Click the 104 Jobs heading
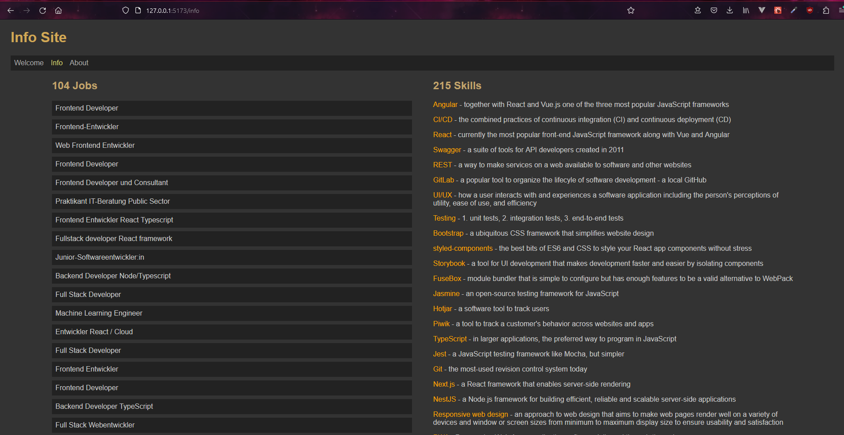844x435 pixels. click(x=75, y=86)
